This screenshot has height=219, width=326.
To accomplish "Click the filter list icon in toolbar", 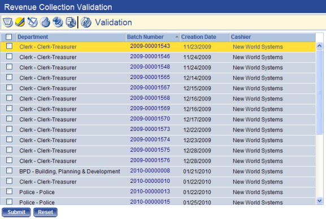I will click(x=8, y=22).
